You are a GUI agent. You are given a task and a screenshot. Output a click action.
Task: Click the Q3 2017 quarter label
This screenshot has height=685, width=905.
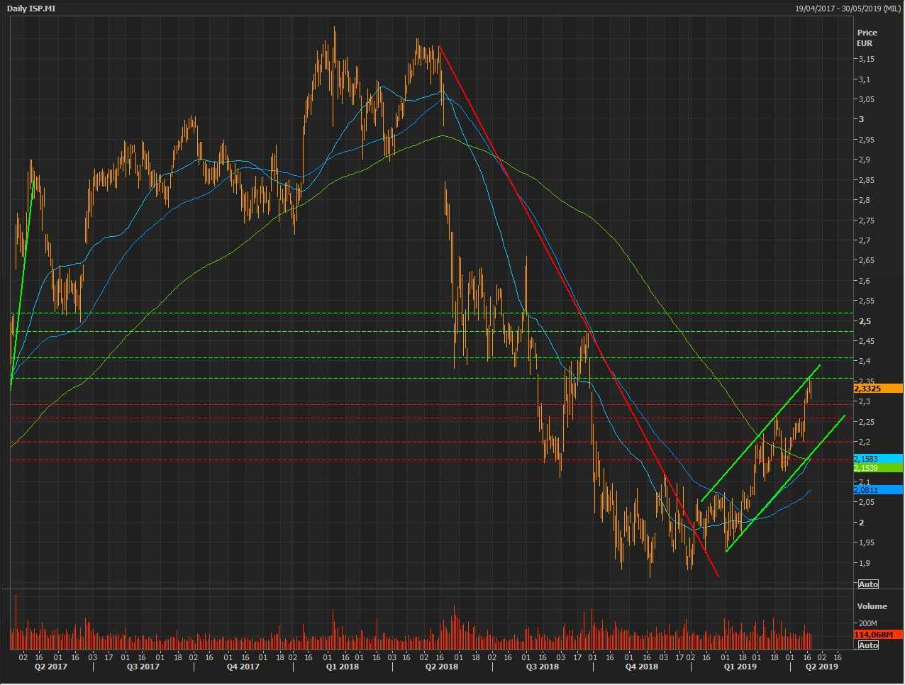coord(143,667)
